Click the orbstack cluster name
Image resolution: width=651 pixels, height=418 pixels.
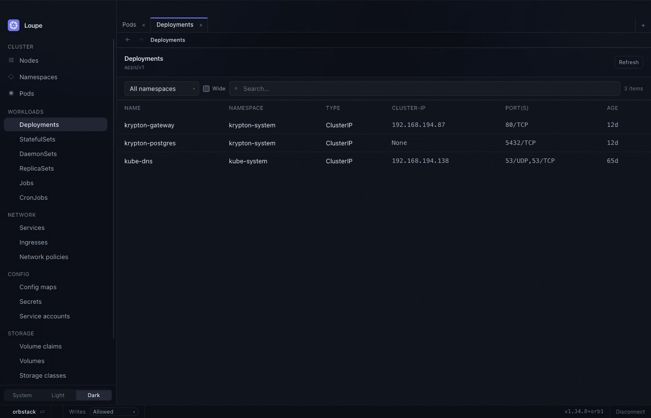click(24, 412)
